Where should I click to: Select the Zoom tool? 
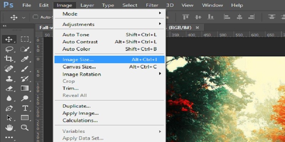pos(25,127)
